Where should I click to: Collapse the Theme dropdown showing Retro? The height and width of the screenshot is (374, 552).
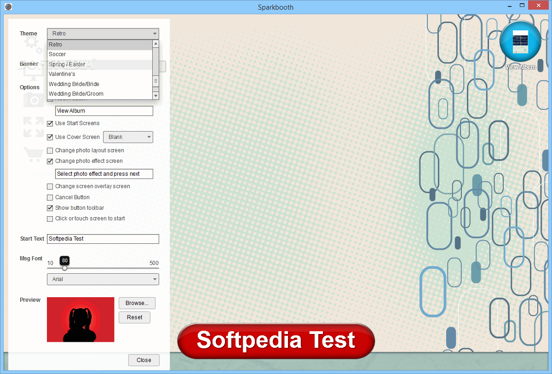point(103,34)
